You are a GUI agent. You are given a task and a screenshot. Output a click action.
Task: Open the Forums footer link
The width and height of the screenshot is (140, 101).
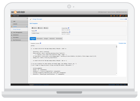pyautogui.click(x=118, y=85)
